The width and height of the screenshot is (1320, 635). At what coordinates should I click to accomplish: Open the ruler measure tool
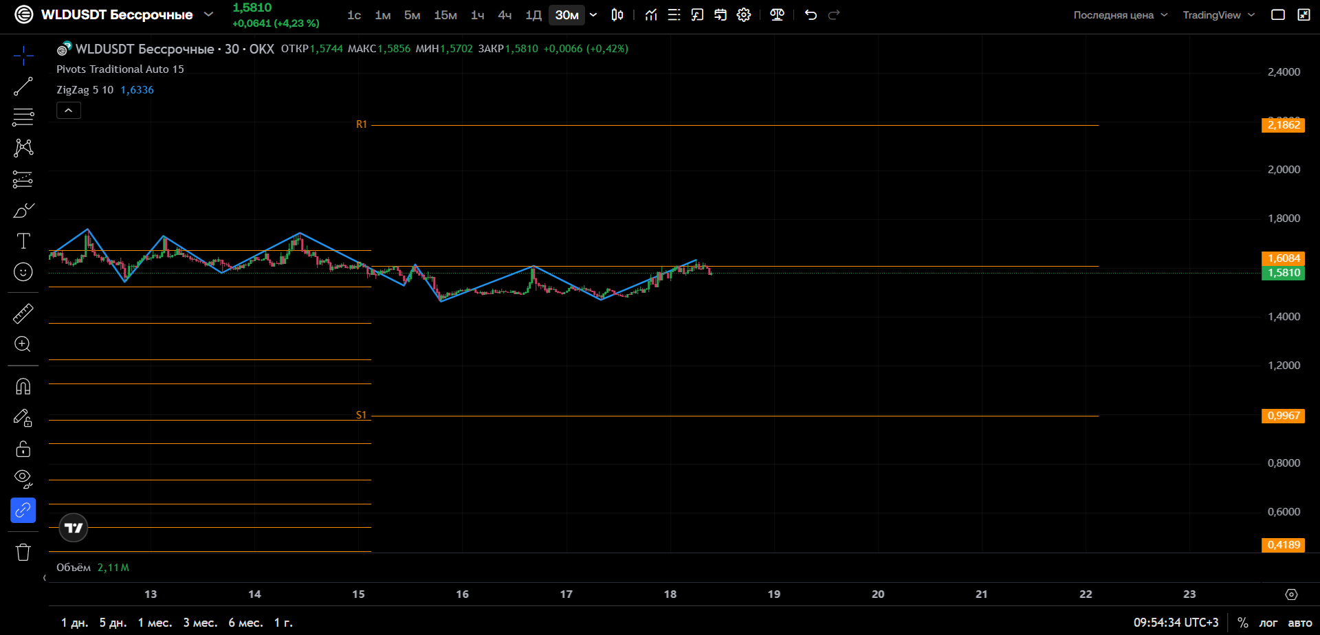point(23,313)
